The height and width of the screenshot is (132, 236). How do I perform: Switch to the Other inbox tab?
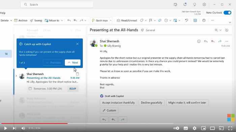click(47, 30)
